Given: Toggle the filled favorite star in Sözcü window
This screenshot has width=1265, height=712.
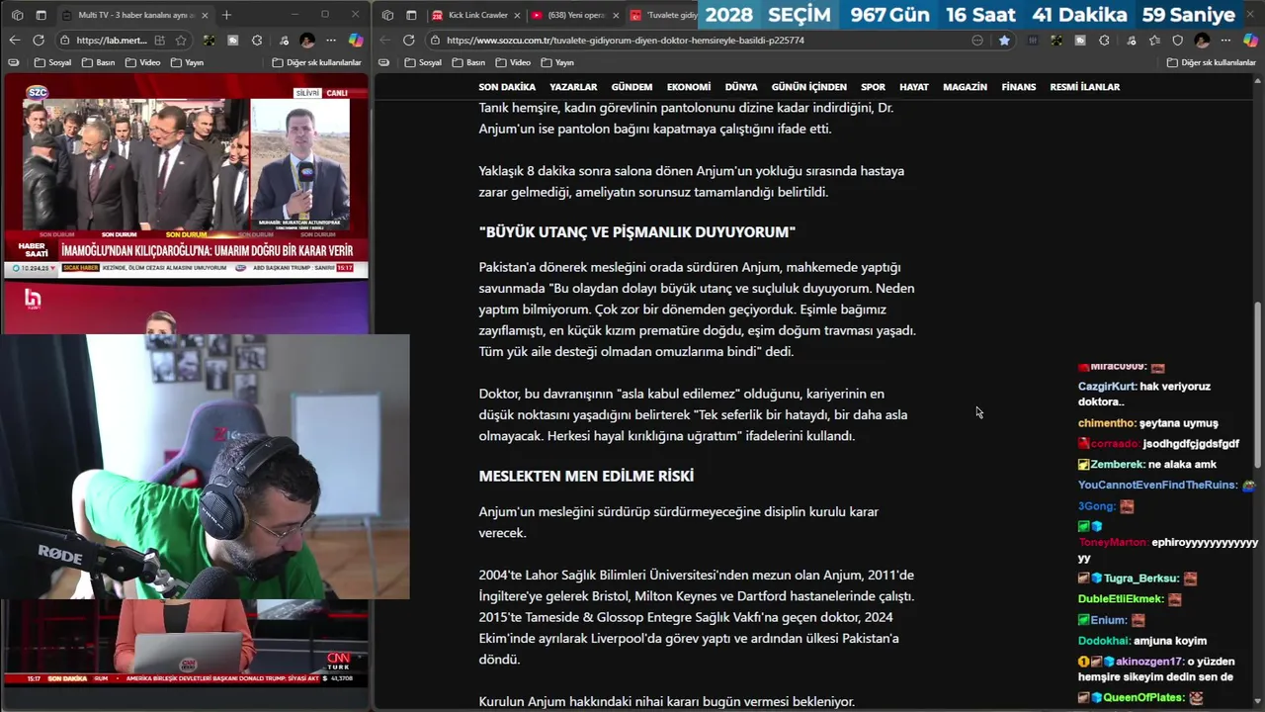Looking at the screenshot, I should pos(1004,41).
